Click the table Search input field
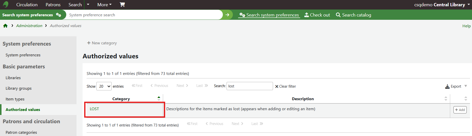The height and width of the screenshot is (136, 472). point(249,86)
